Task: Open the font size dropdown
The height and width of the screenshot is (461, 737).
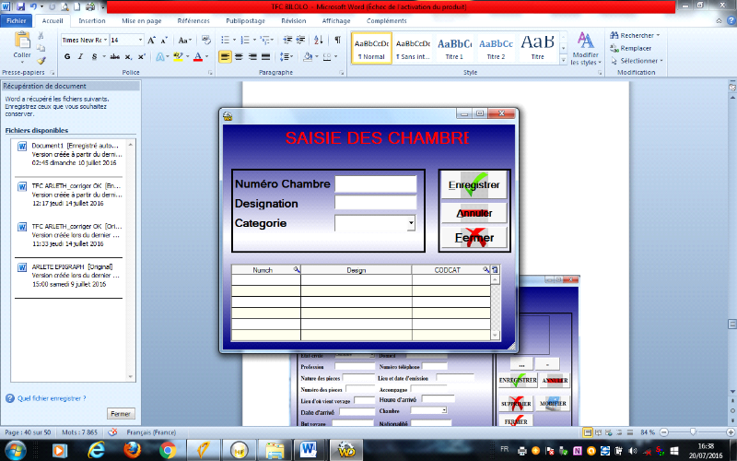Action: [x=140, y=41]
